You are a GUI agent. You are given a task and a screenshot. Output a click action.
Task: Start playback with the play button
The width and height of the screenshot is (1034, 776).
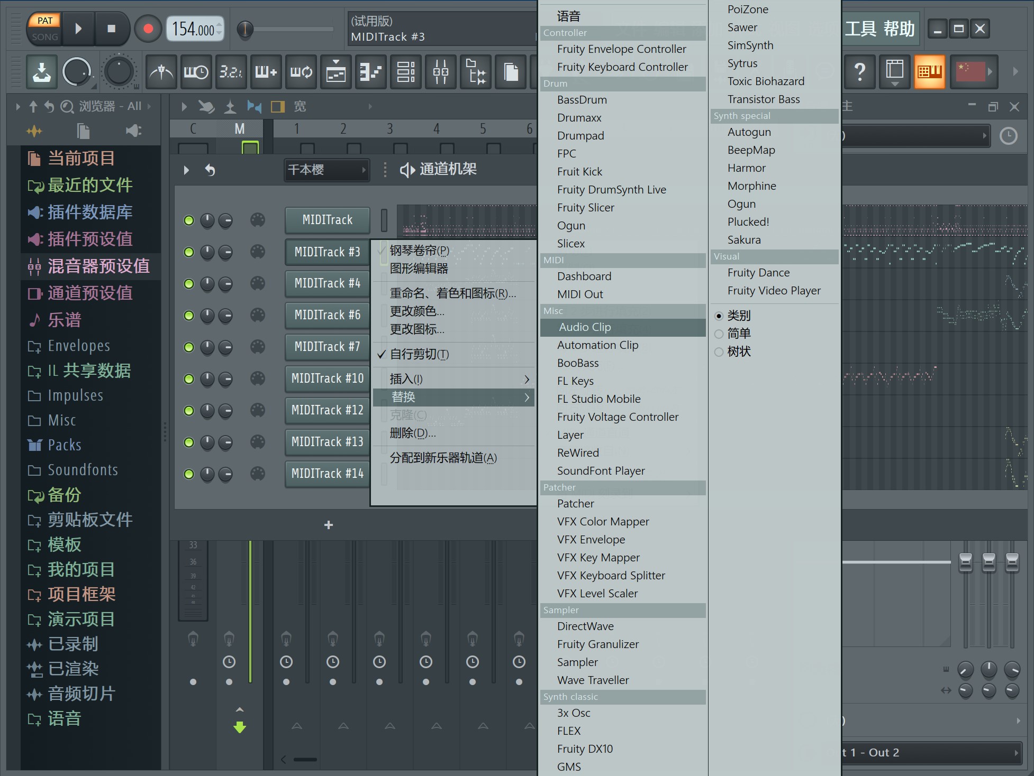[x=78, y=29]
